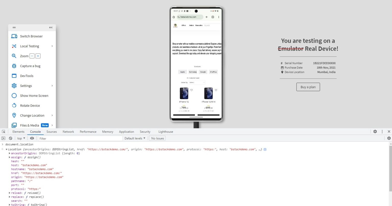
Task: Open the JavaScript context dropdown labeled top
Action: pyautogui.click(x=20, y=138)
